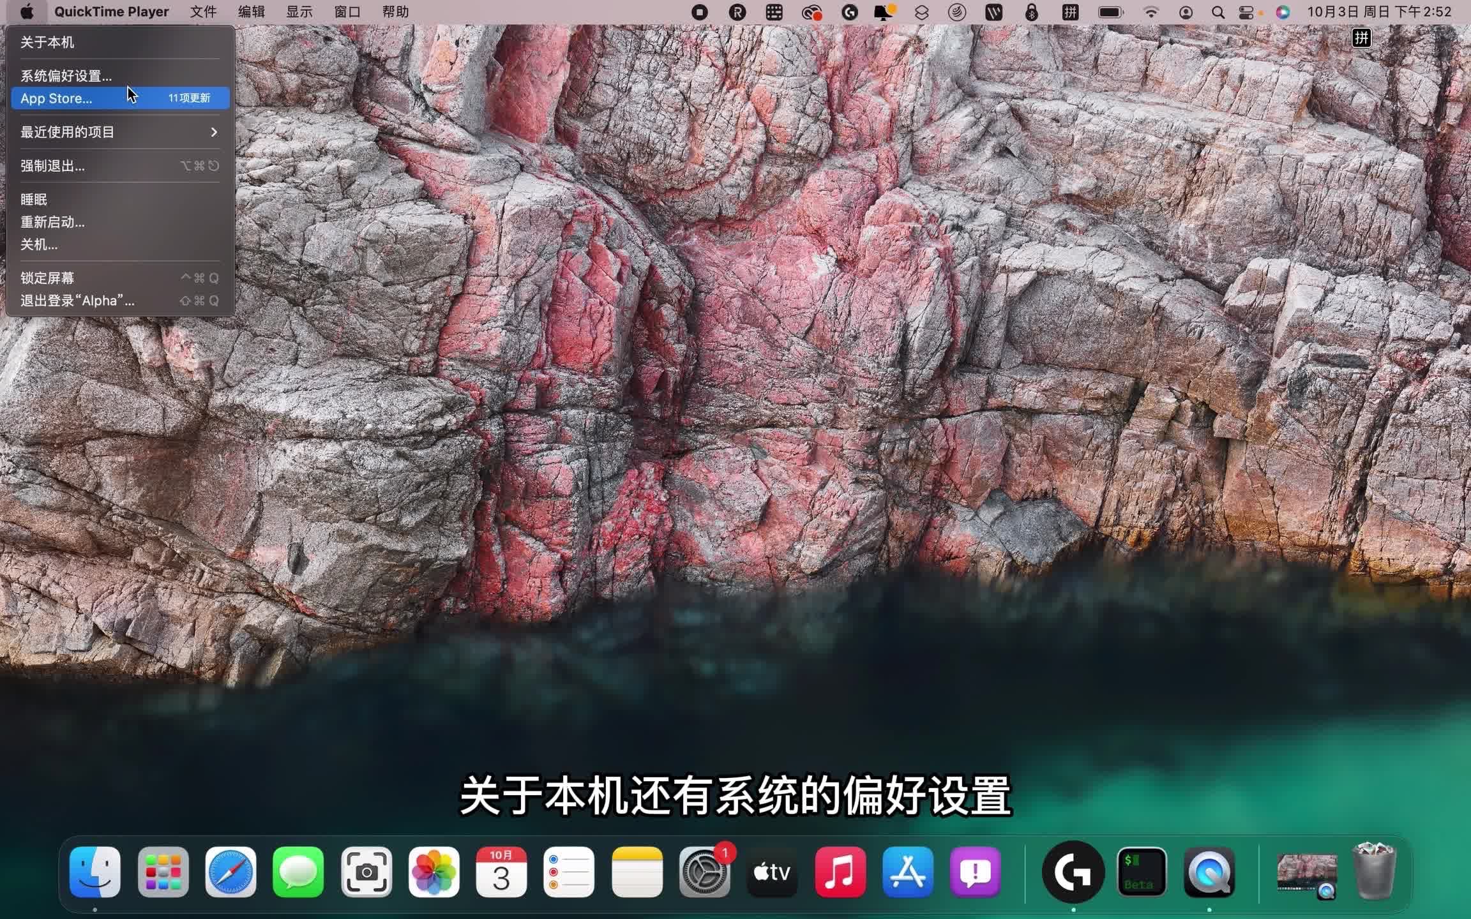Click the 拼 input method icon in menu bar
Image resolution: width=1471 pixels, height=919 pixels.
point(1070,11)
